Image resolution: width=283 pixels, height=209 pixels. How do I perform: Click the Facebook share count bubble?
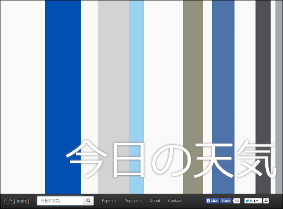(237, 201)
